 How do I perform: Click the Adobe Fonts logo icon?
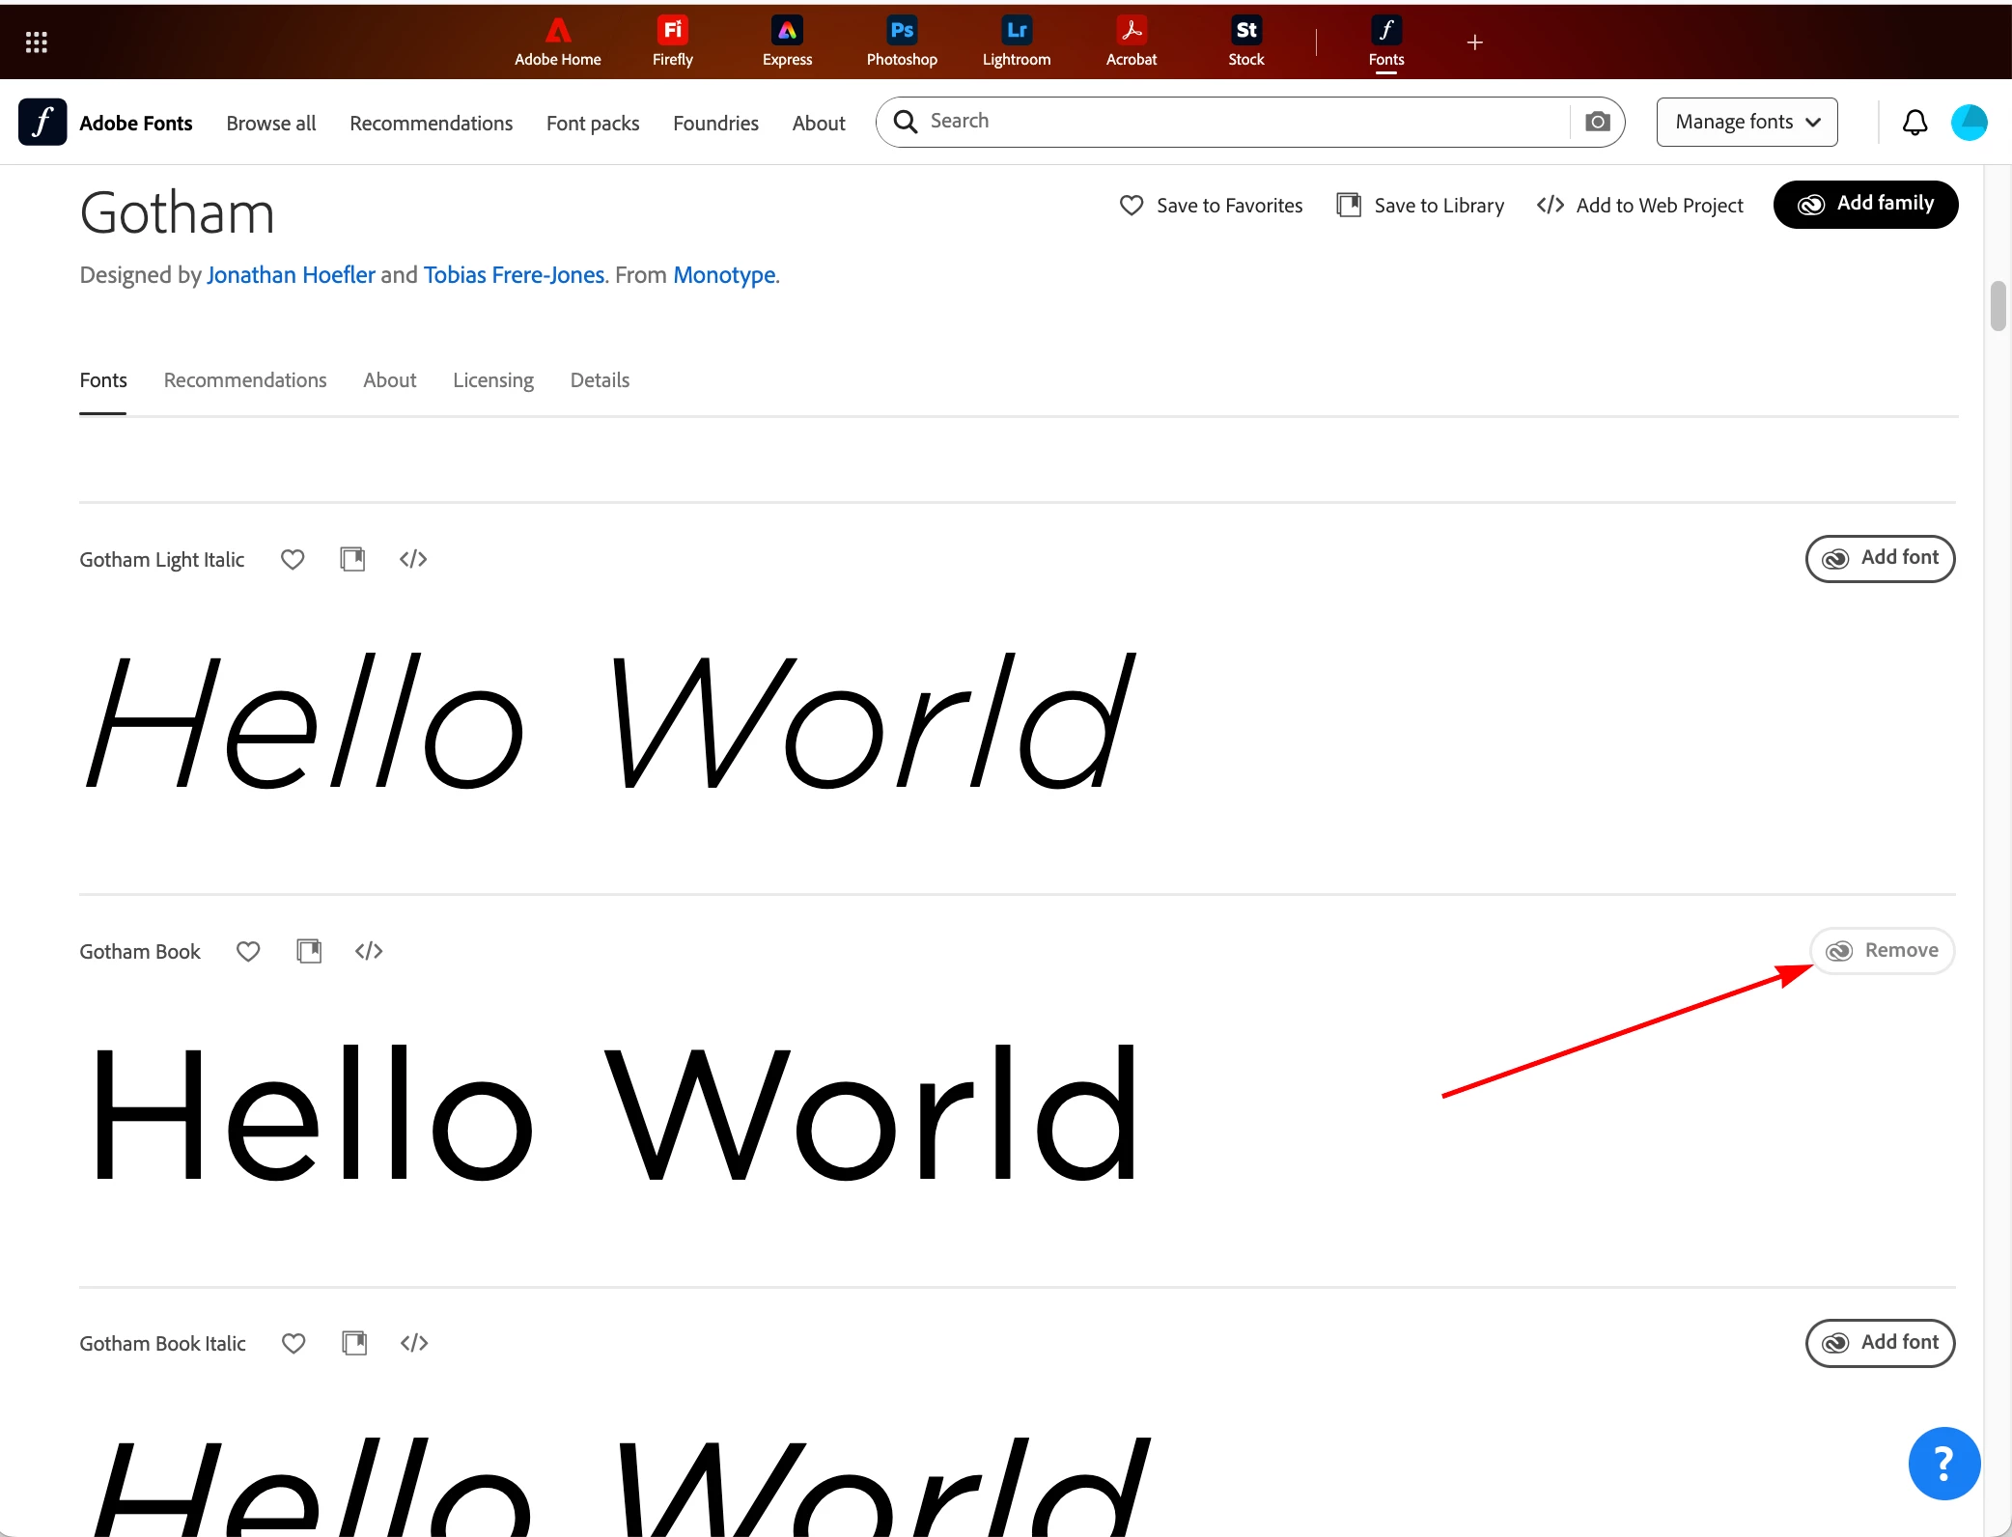(x=42, y=122)
